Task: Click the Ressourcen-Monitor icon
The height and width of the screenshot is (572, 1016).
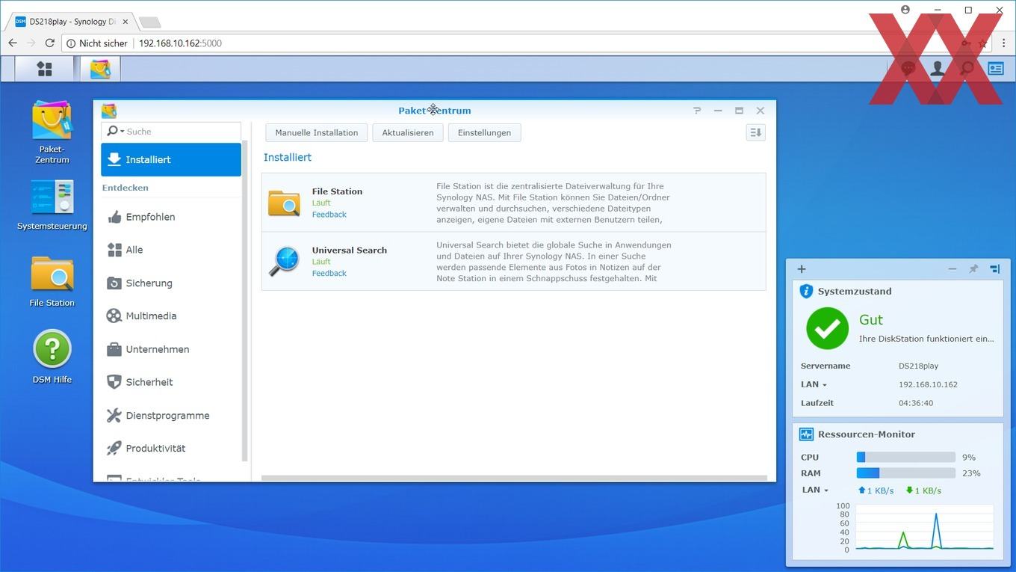Action: 806,434
